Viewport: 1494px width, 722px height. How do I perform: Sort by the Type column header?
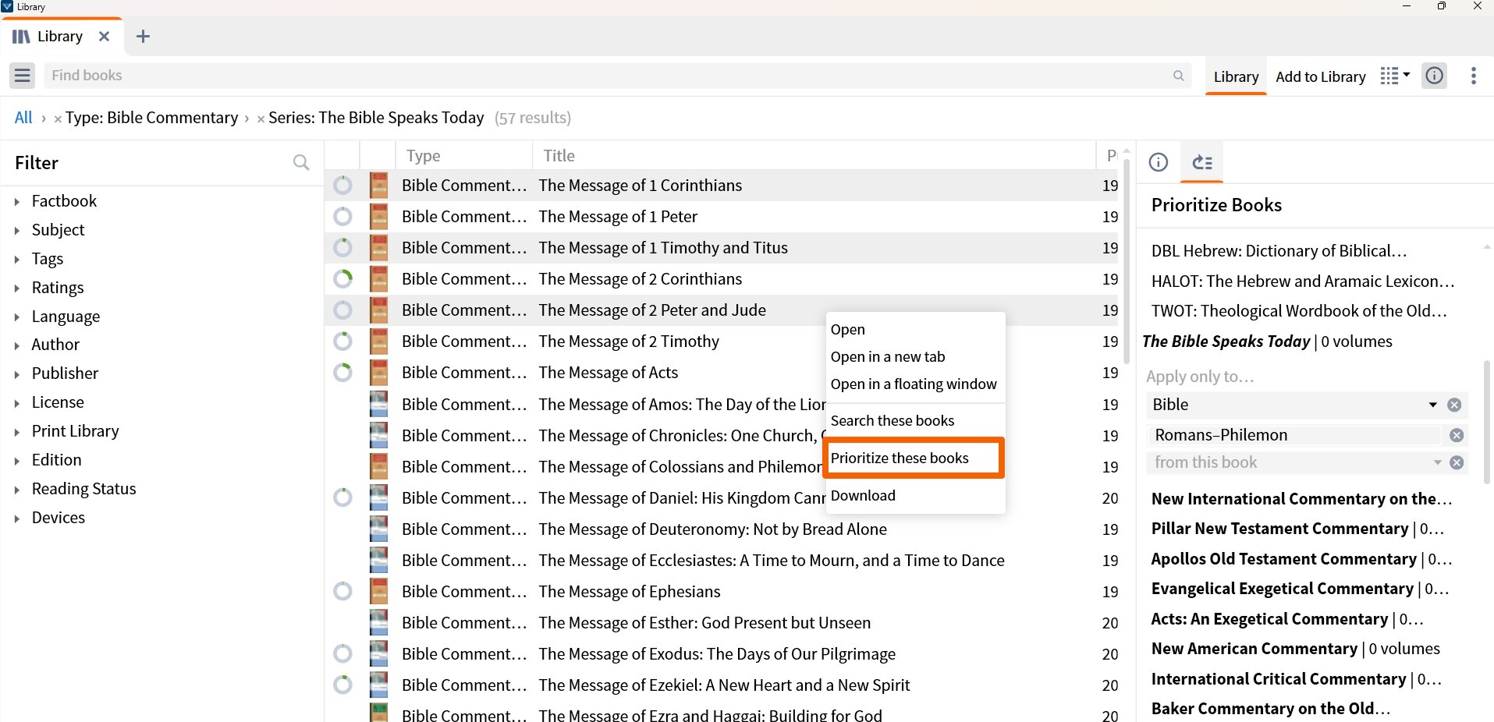(463, 155)
